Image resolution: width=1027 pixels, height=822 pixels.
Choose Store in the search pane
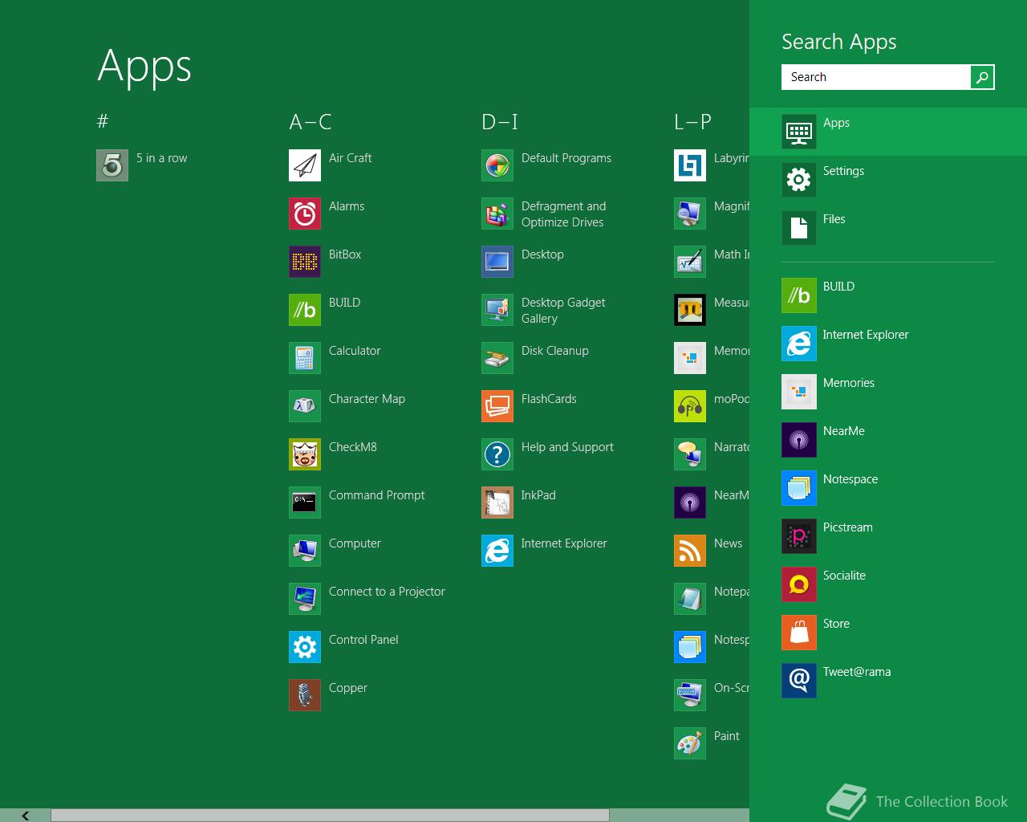coord(888,633)
